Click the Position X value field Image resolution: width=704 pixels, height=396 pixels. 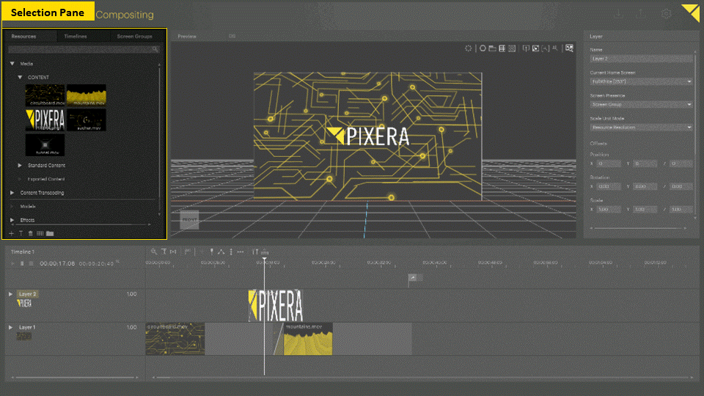coord(609,164)
